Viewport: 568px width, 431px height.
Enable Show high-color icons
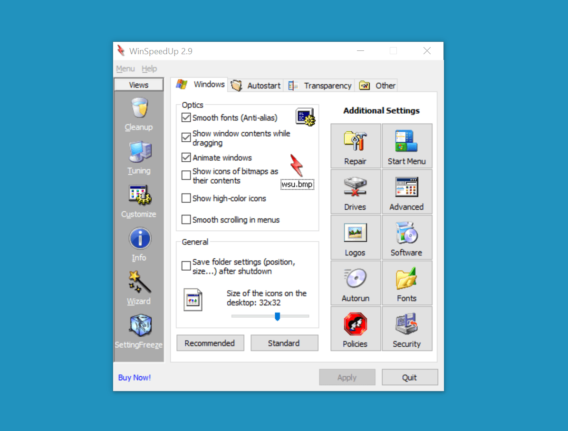tap(186, 198)
